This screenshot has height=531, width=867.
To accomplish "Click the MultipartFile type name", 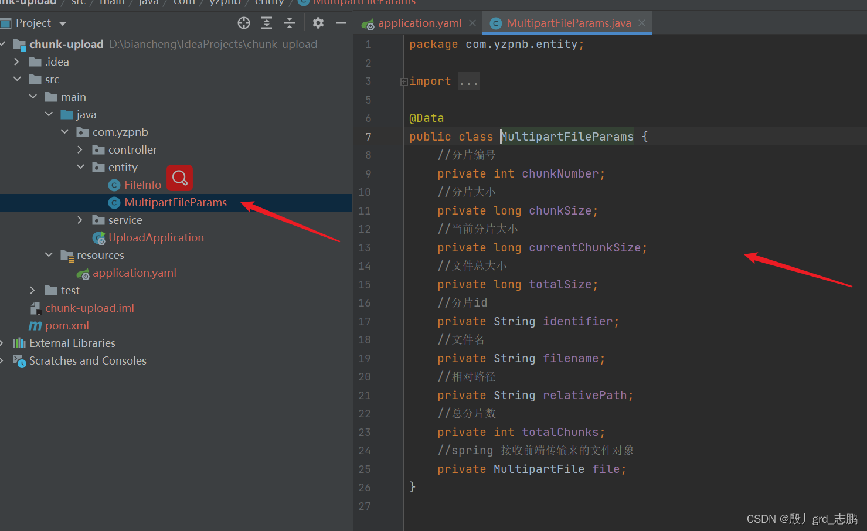I will (x=539, y=469).
